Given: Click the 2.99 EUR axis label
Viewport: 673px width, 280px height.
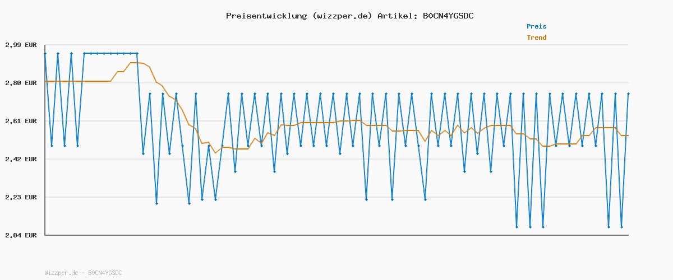Looking at the screenshot, I should click(x=21, y=45).
